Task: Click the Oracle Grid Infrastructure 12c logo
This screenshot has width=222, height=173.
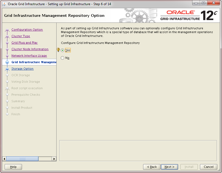Action: pos(189,15)
